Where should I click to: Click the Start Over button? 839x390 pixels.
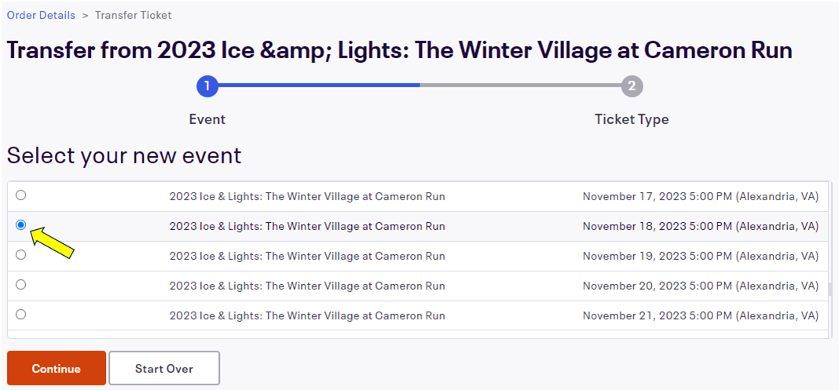tap(163, 368)
